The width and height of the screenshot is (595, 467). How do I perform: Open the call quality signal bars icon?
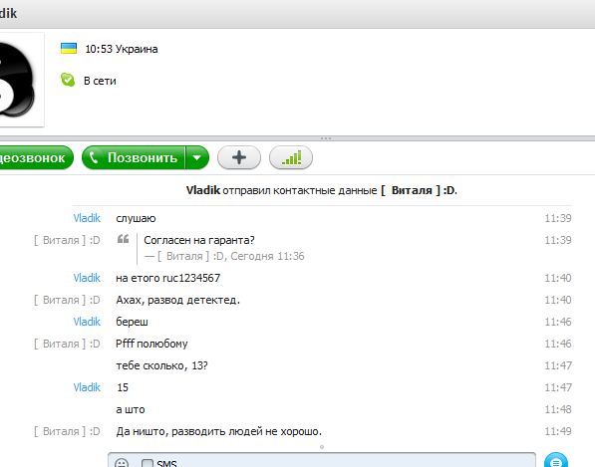[291, 157]
